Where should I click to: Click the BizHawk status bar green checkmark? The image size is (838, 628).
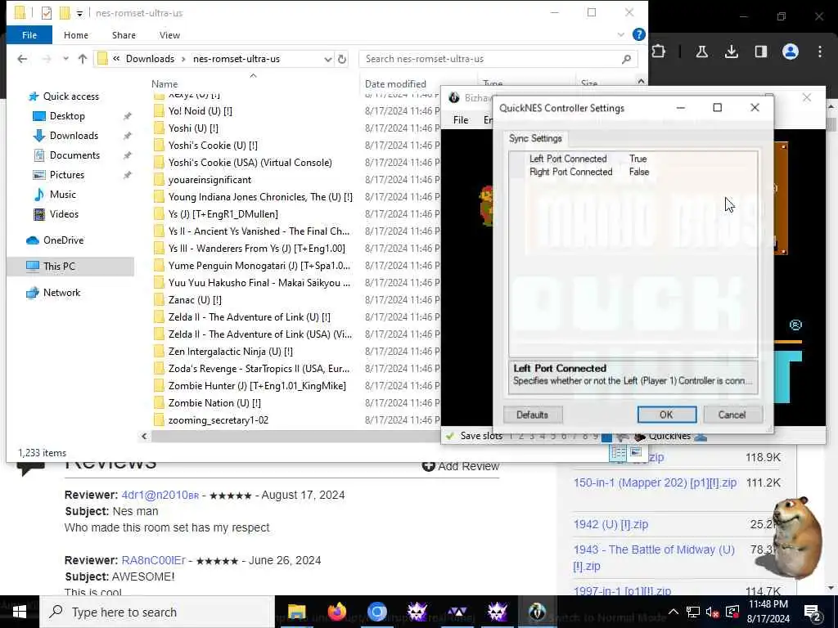click(x=450, y=436)
